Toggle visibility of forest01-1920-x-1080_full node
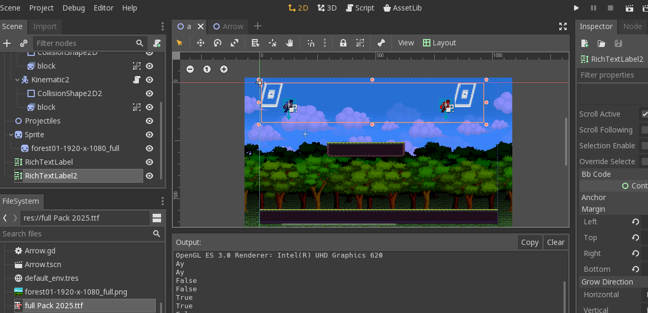The image size is (648, 313). 149,148
